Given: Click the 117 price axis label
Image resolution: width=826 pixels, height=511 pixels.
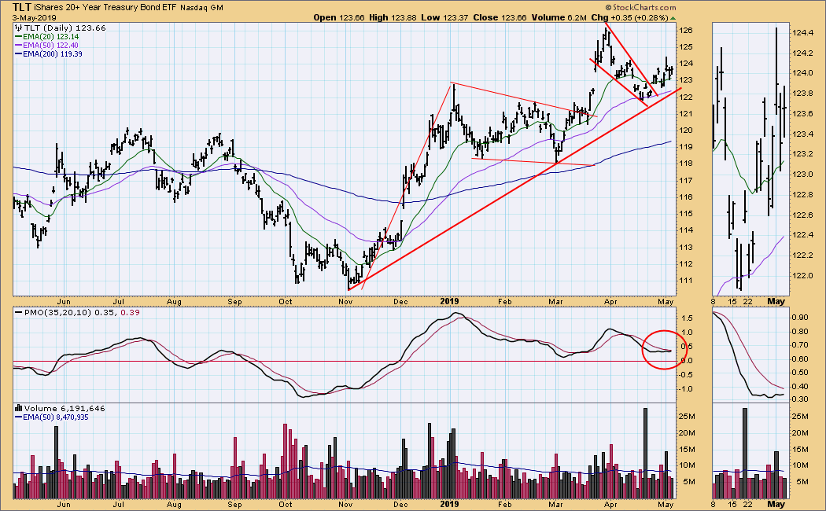Looking at the screenshot, I should [x=686, y=181].
